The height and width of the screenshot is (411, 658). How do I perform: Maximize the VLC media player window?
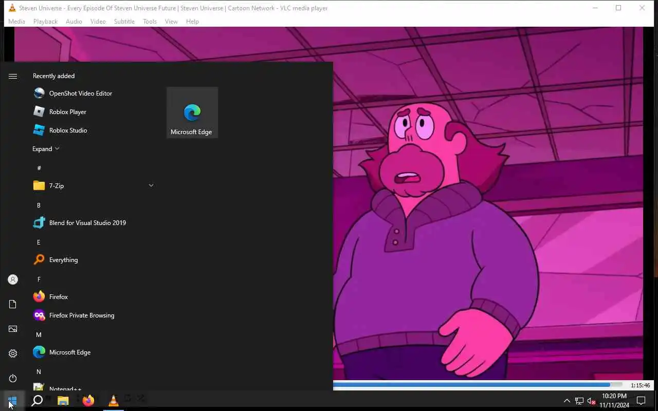[618, 8]
